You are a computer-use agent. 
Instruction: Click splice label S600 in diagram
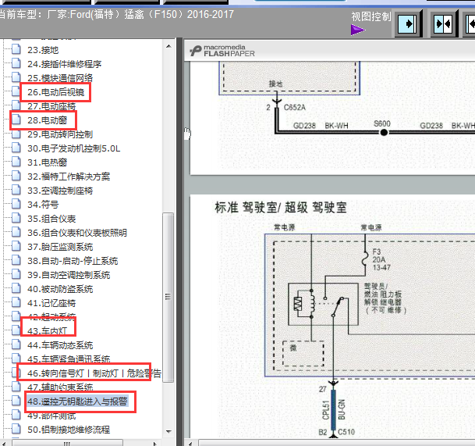pyautogui.click(x=381, y=123)
